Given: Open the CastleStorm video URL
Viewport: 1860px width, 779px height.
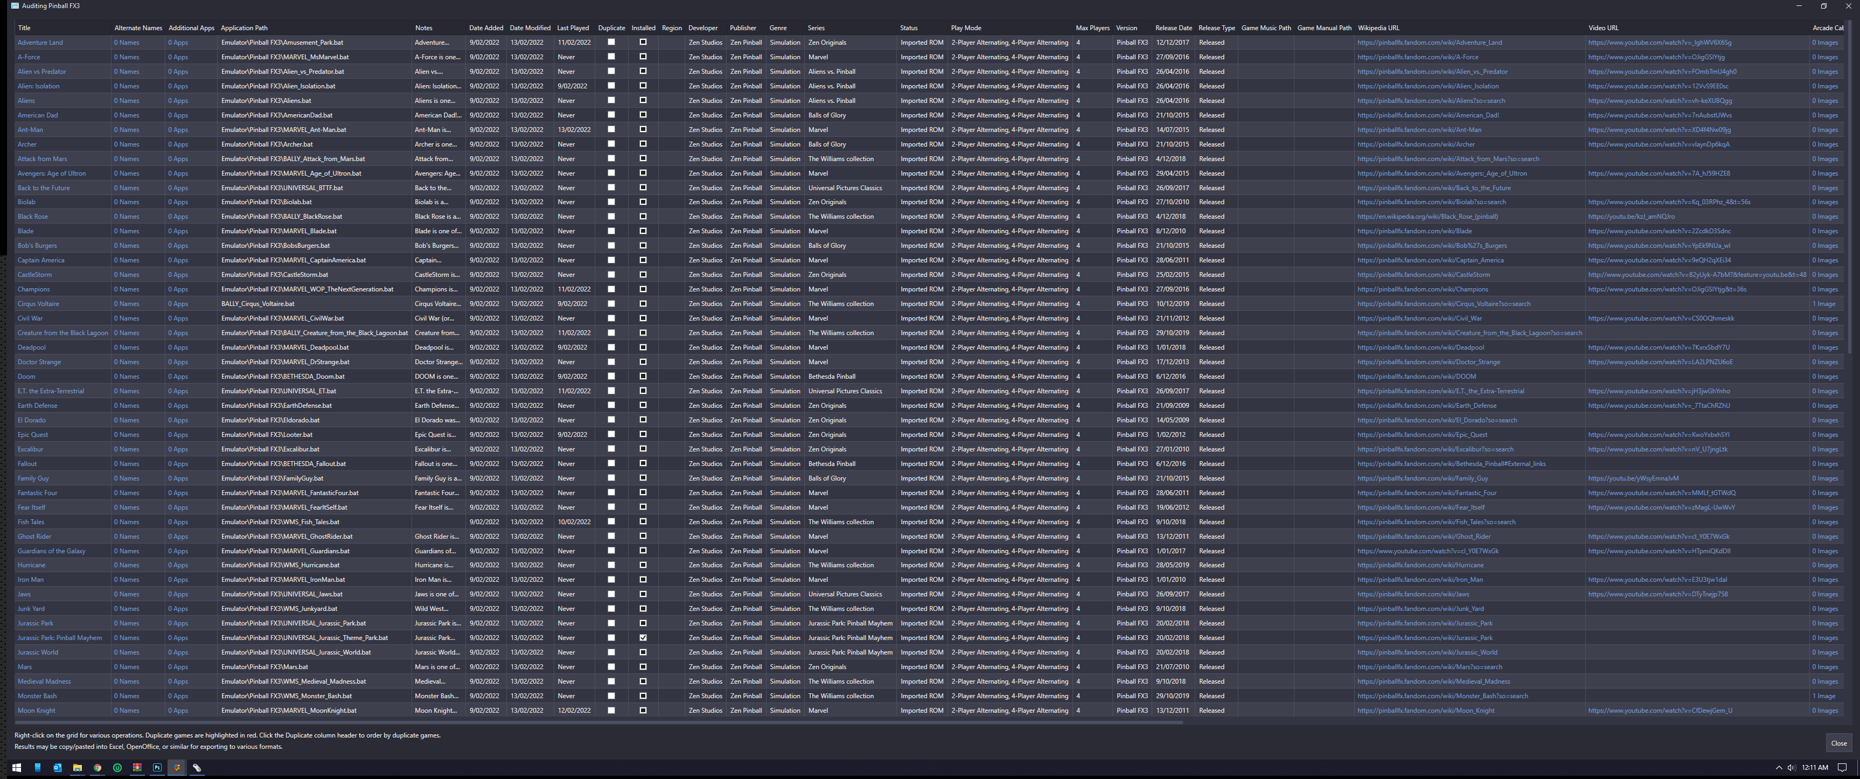Looking at the screenshot, I should (1697, 274).
